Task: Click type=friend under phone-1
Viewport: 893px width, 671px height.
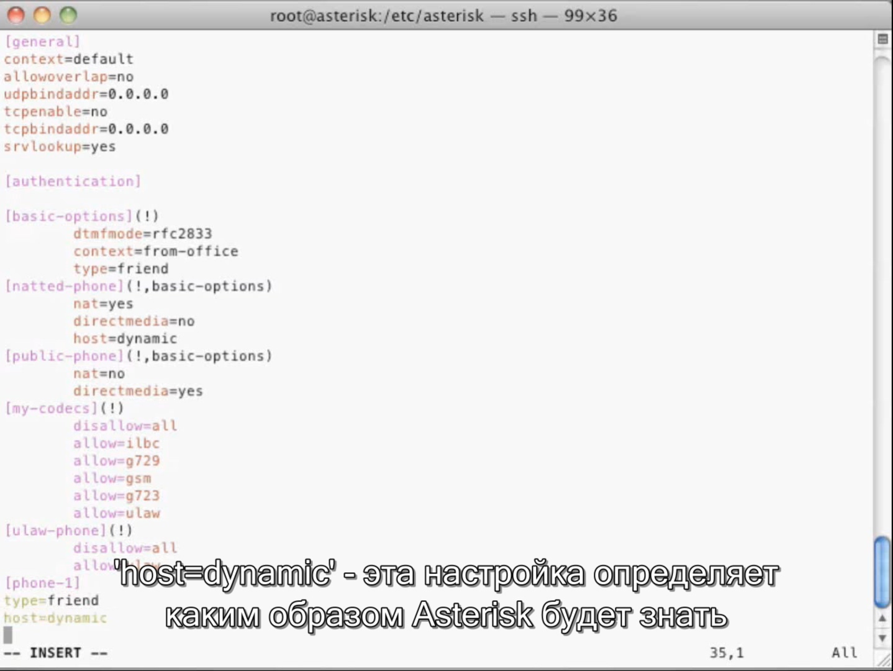Action: coord(52,601)
